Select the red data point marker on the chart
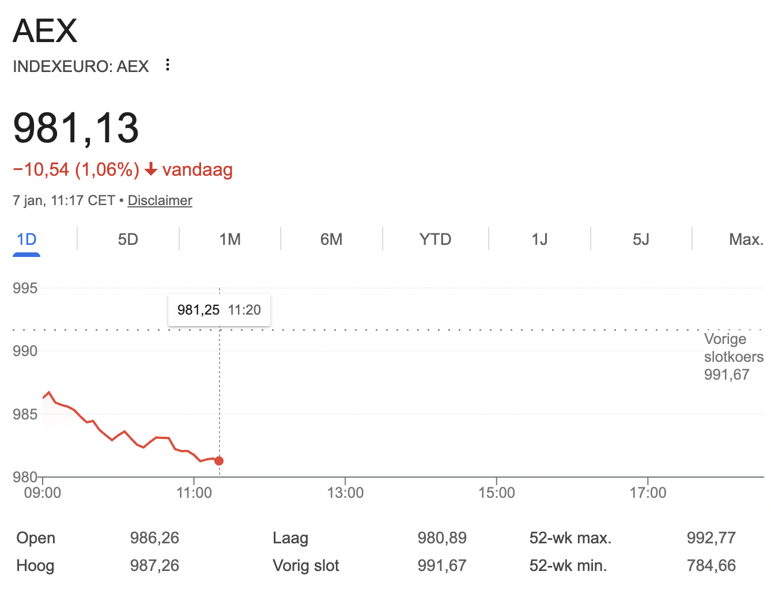 point(219,460)
